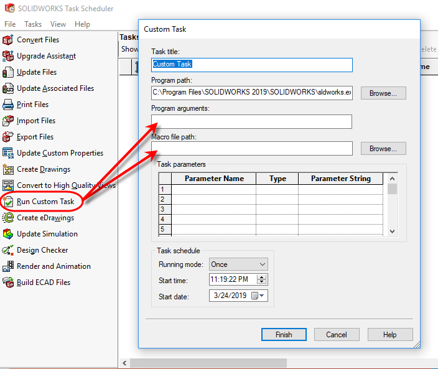The height and width of the screenshot is (369, 438).
Task: Browse for the macro file path
Action: pyautogui.click(x=383, y=148)
